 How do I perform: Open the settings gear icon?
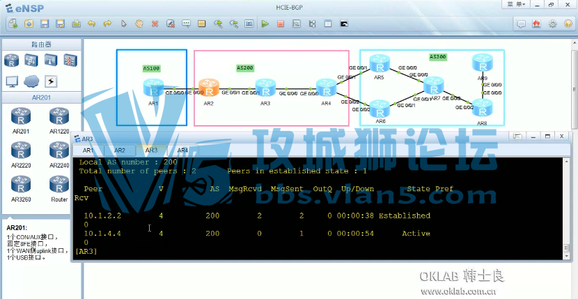[552, 24]
